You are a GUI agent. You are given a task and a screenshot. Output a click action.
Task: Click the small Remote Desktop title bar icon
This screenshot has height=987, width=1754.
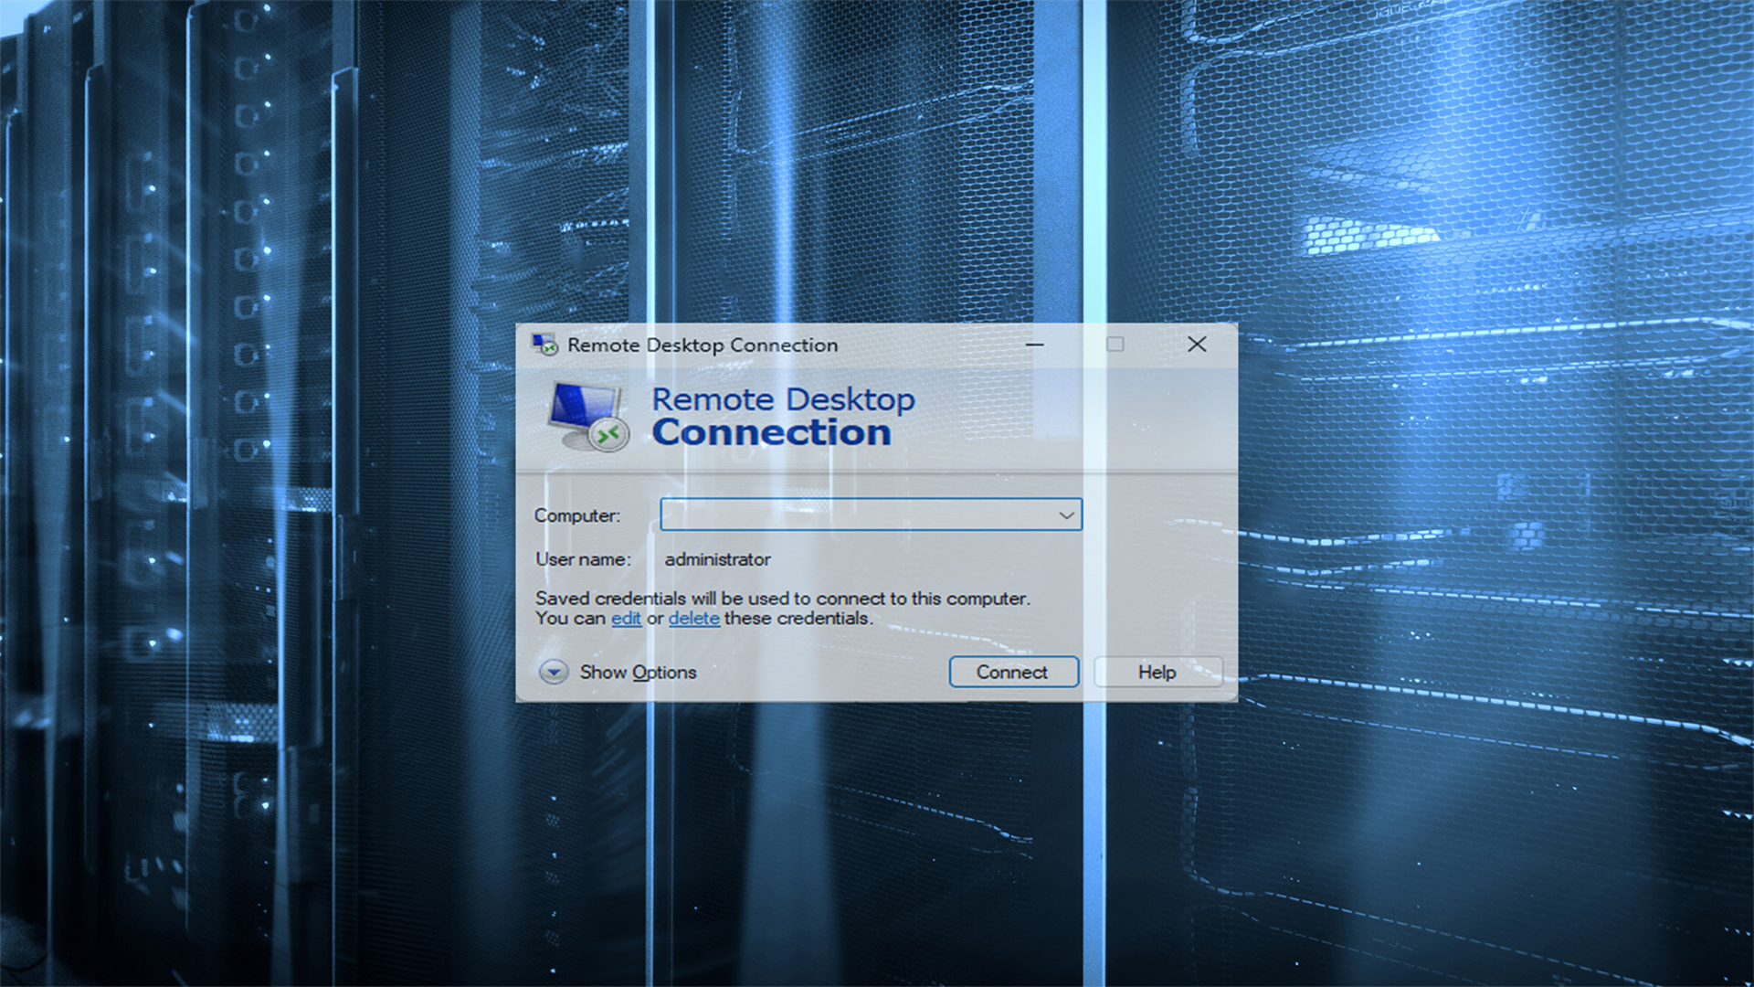click(544, 345)
